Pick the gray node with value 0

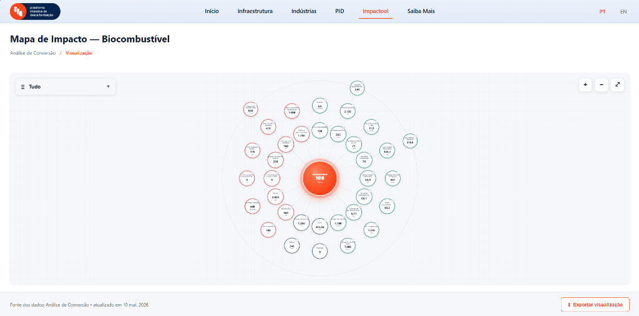click(319, 251)
